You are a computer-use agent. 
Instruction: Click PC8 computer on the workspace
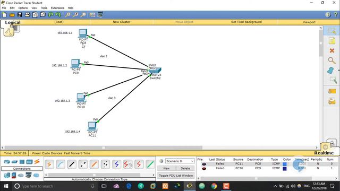[83, 33]
